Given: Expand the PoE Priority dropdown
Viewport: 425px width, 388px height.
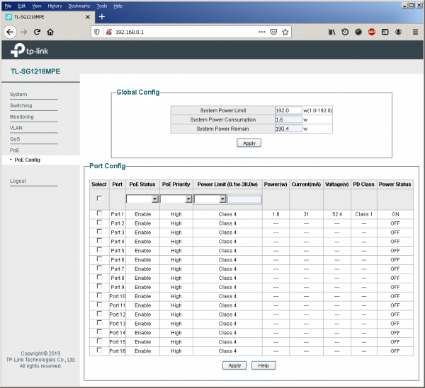Looking at the screenshot, I should [176, 199].
